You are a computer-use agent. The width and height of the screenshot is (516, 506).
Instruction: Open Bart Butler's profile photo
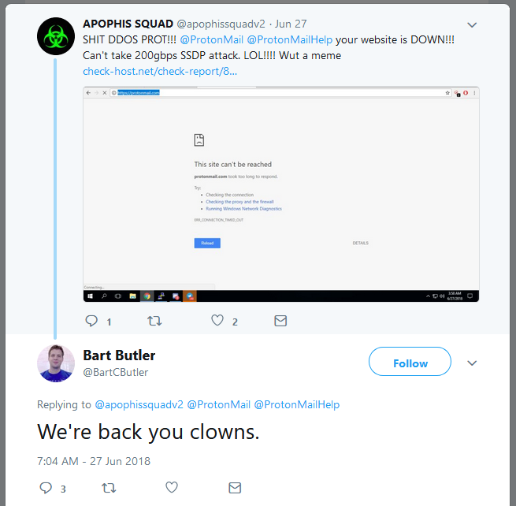point(56,363)
